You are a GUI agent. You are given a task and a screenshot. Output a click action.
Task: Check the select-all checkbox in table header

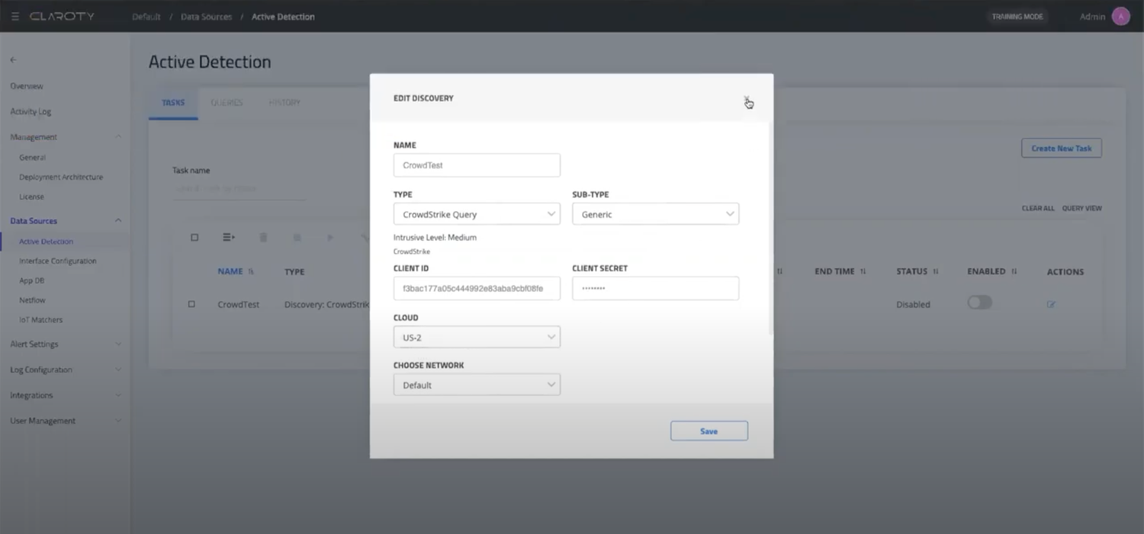tap(194, 237)
